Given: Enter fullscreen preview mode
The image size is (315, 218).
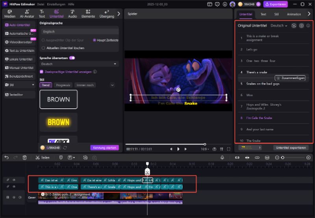Looking at the screenshot, I should click(x=229, y=149).
